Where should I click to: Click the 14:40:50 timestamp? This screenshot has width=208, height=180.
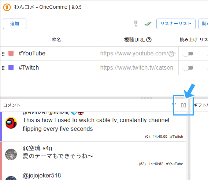pos(160,137)
